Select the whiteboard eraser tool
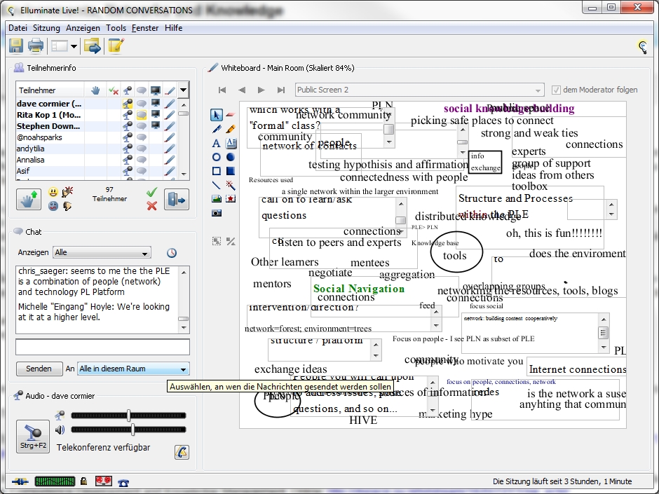 pos(231,115)
